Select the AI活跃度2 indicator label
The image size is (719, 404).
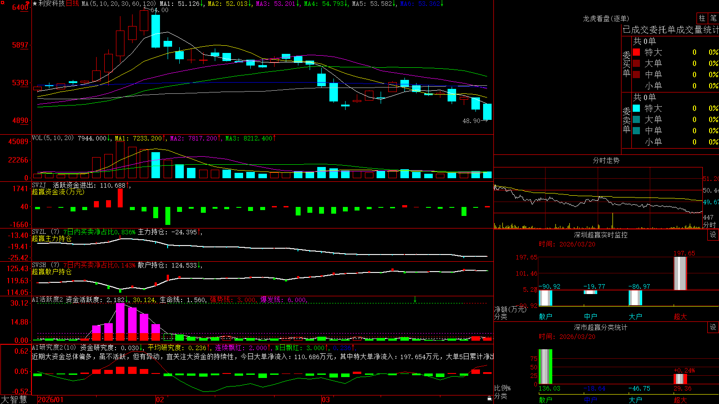tap(48, 299)
